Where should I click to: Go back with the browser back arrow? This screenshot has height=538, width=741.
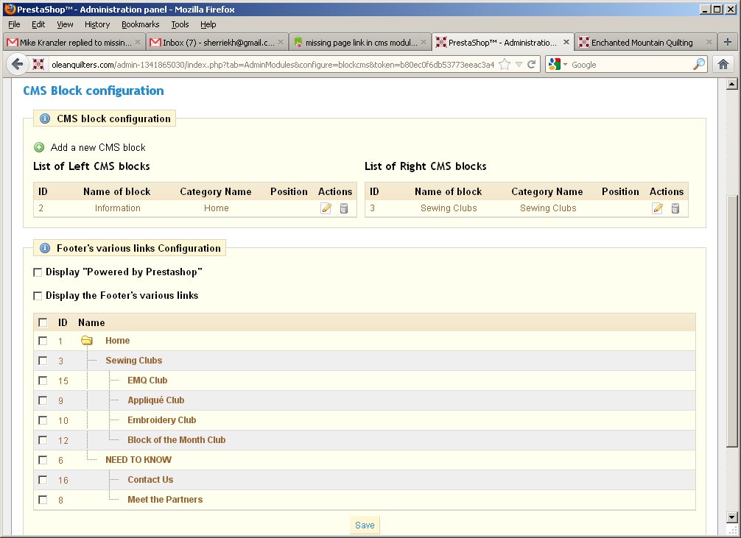coord(18,64)
